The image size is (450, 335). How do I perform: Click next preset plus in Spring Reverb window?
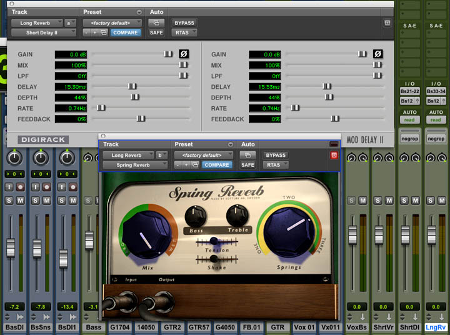[186, 165]
